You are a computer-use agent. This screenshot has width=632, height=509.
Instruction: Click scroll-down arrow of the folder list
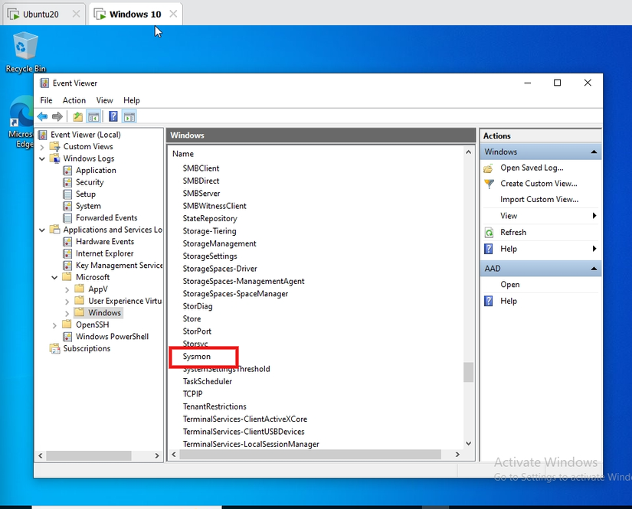coord(468,443)
